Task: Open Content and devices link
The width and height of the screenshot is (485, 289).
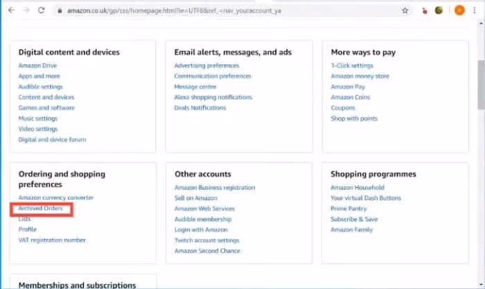Action: point(46,97)
